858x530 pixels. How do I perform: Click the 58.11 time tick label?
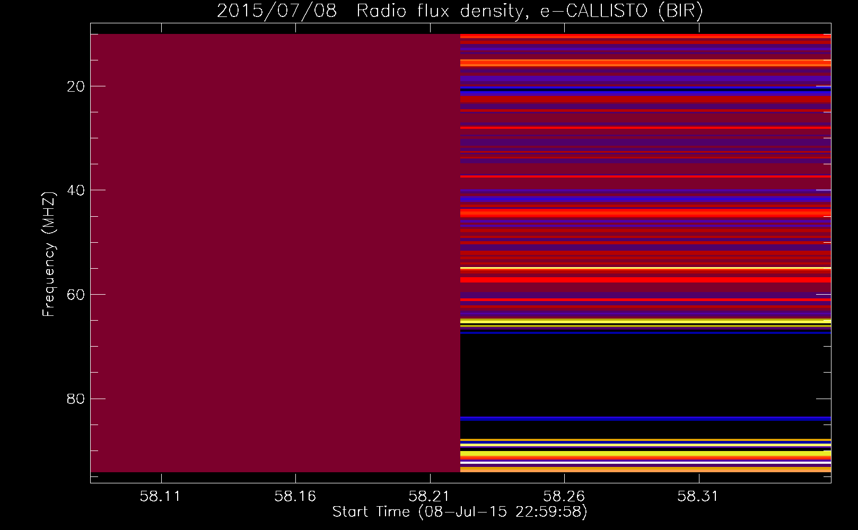coord(161,497)
